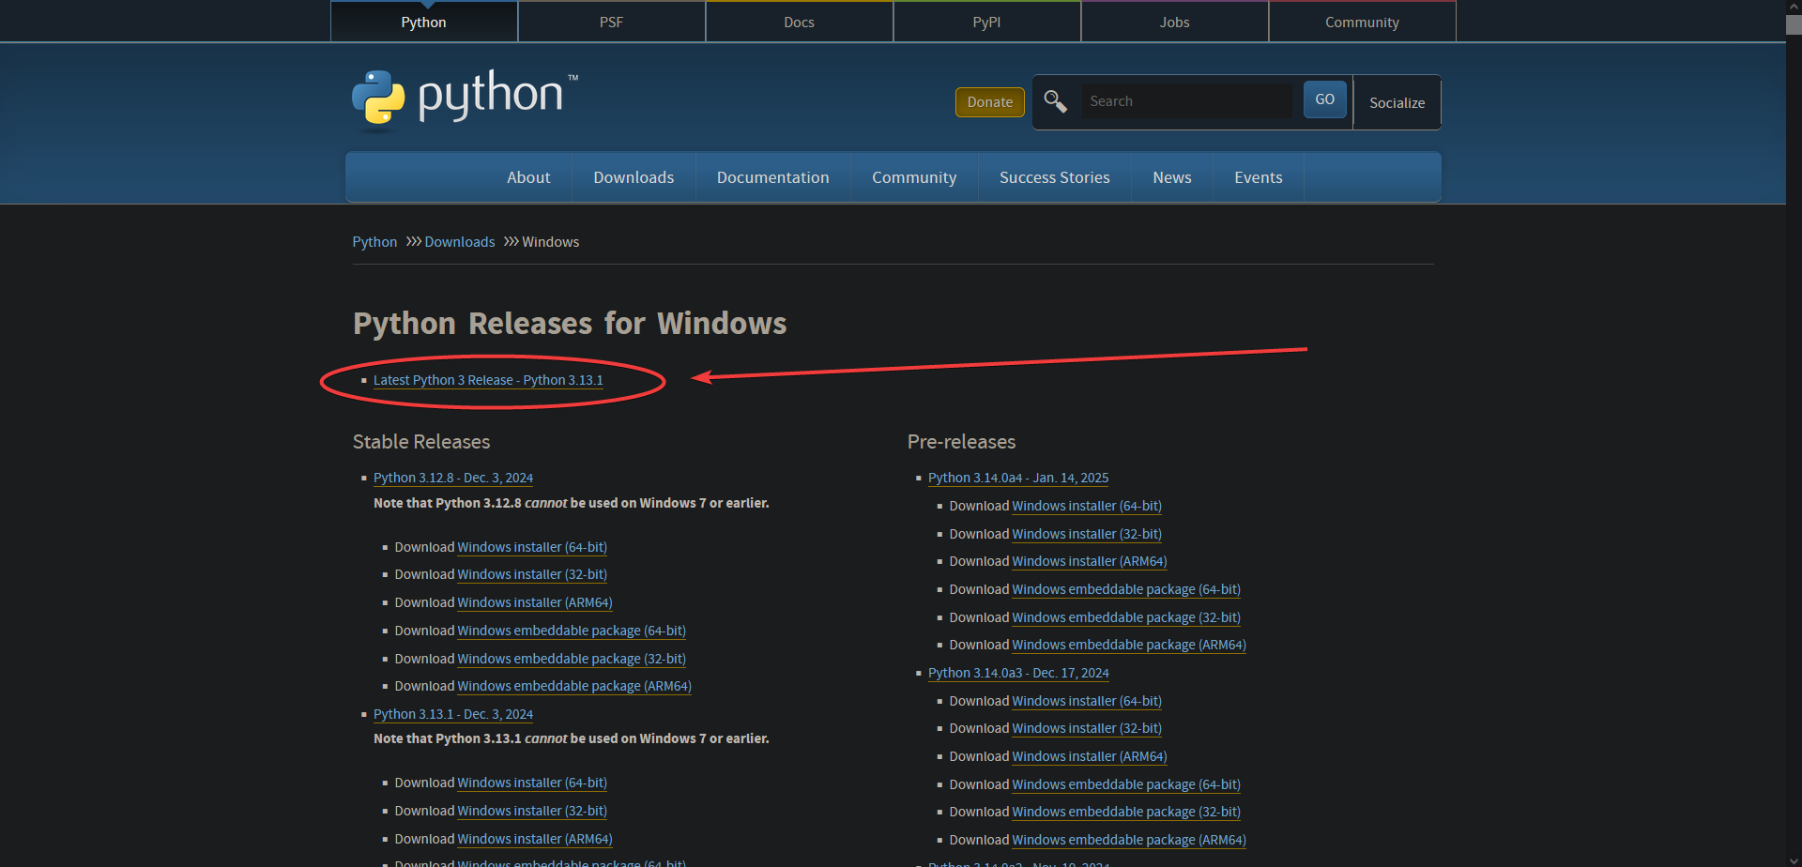Open the Events navigation menu
The width and height of the screenshot is (1802, 867).
(x=1258, y=177)
